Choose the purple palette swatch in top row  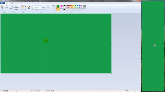(x=81, y=6)
